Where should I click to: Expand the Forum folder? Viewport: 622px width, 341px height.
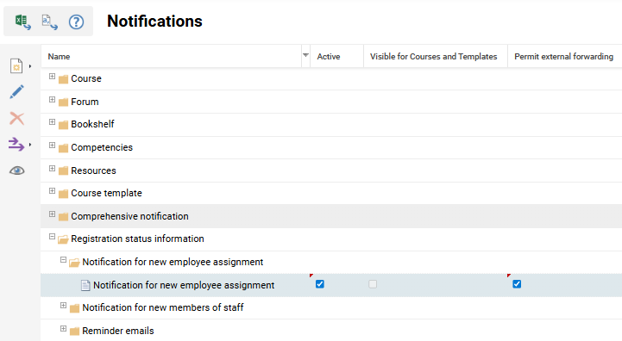(52, 99)
